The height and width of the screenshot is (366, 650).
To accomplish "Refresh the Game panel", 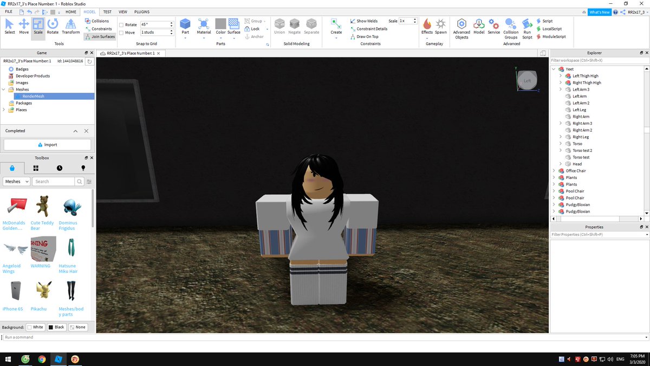I will pyautogui.click(x=89, y=61).
